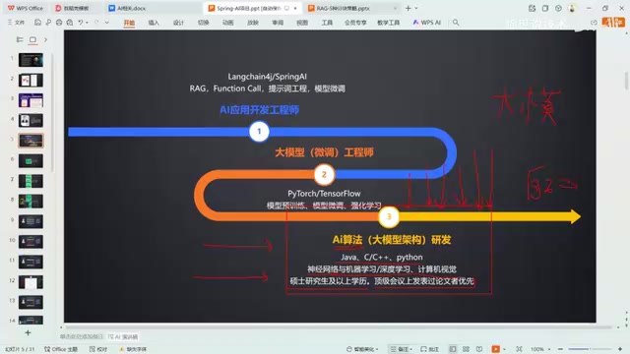630x354 pixels.
Task: Select slide 3 thumbnail
Action: pyautogui.click(x=31, y=100)
